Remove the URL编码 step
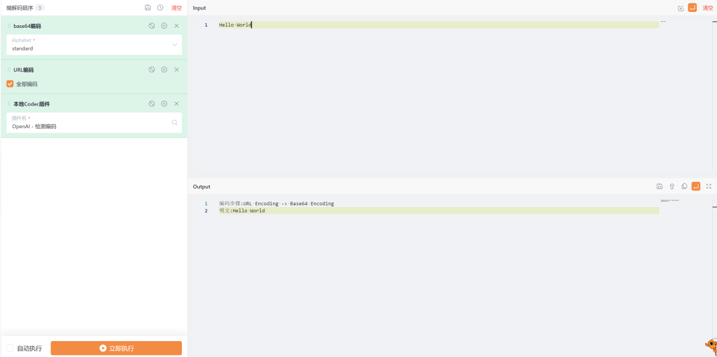717x357 pixels. [x=177, y=70]
